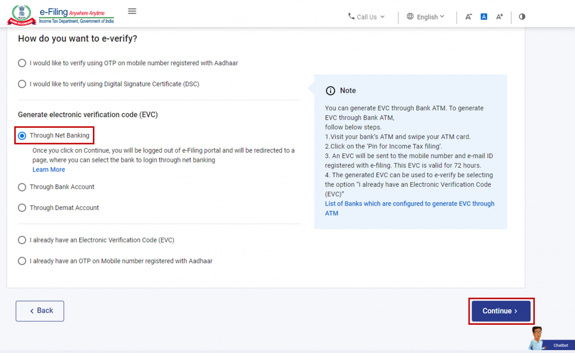Viewport: 575px width, 353px height.
Task: Go back using the Back button
Action: tap(40, 311)
